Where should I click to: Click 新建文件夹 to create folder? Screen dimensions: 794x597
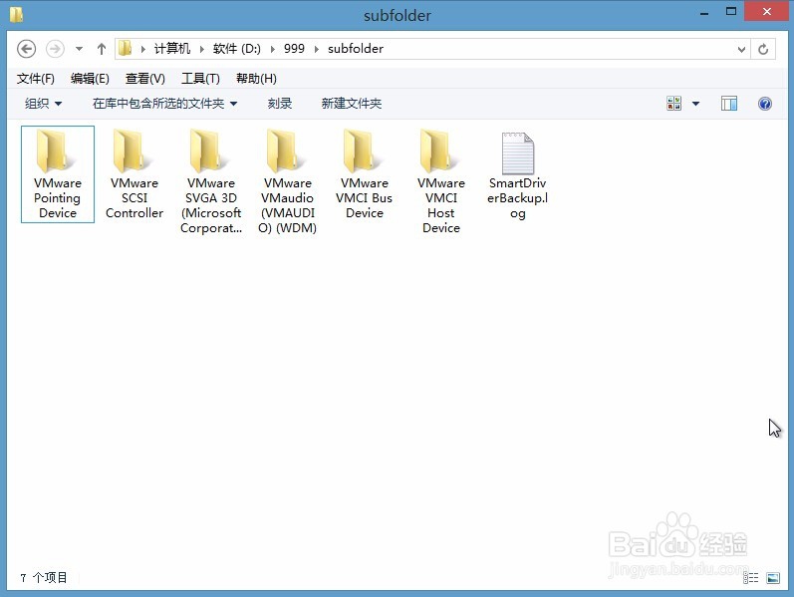[x=352, y=104]
